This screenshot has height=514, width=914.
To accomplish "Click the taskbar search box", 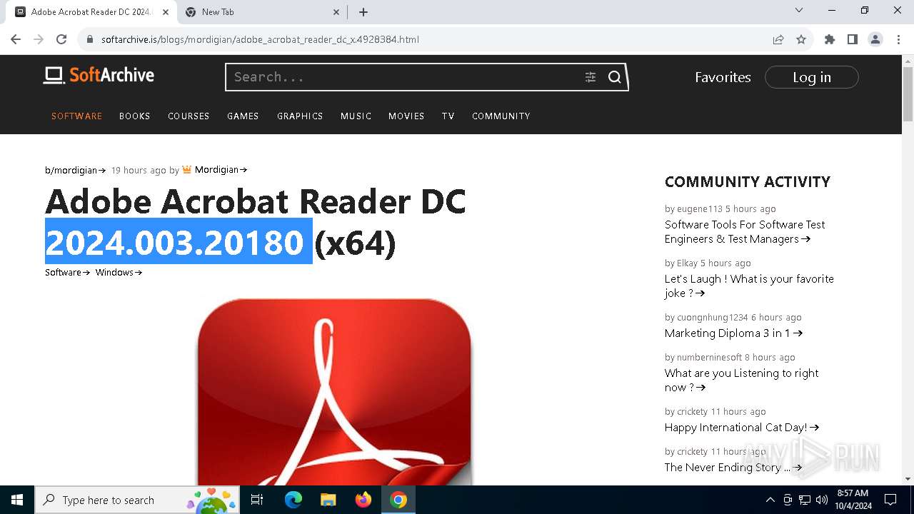I will pos(136,500).
